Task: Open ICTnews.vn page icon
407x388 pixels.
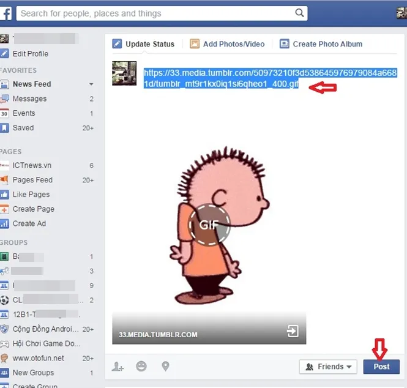Action: click(4, 165)
